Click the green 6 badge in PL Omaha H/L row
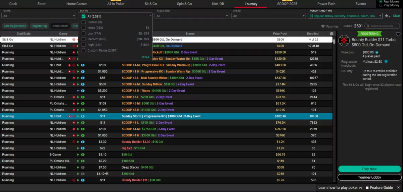The width and height of the screenshot is (403, 192). pos(83,161)
